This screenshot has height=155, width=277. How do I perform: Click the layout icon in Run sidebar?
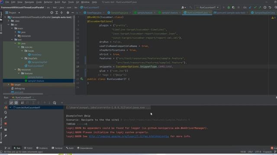pos(6,130)
